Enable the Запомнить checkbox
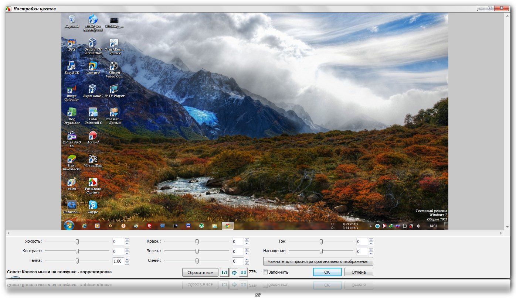 tap(265, 272)
